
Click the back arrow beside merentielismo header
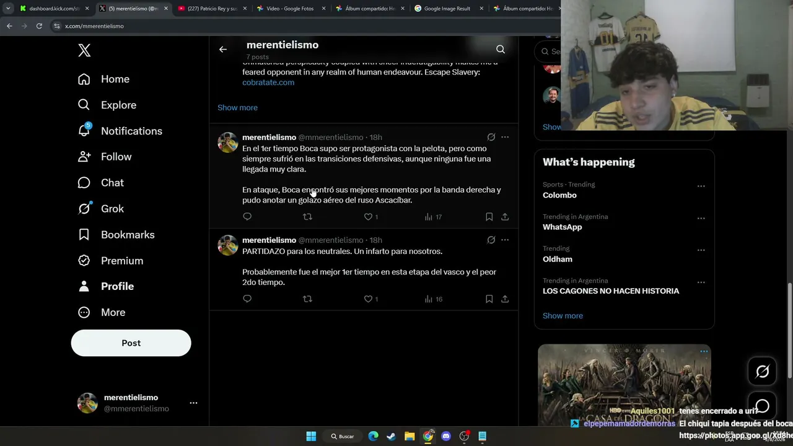tap(223, 50)
